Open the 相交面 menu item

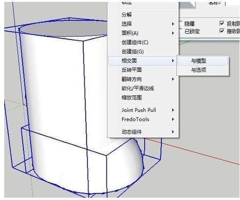click(143, 61)
